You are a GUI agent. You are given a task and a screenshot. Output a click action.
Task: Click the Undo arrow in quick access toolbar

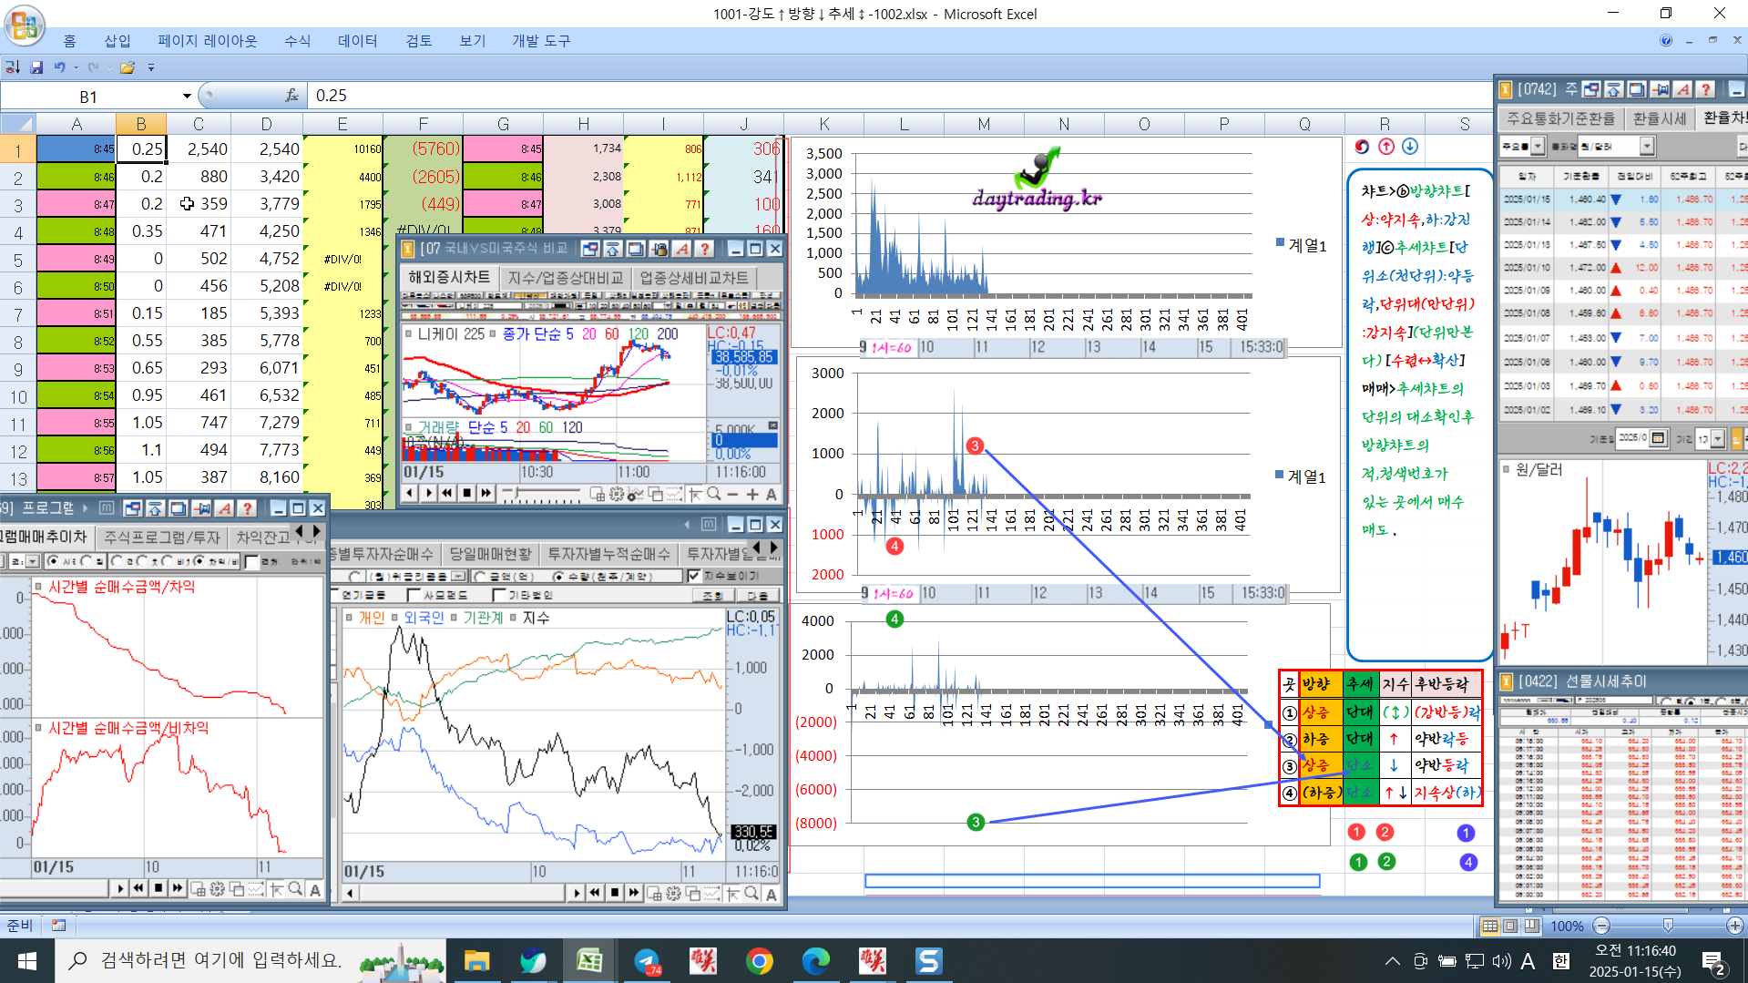coord(59,67)
